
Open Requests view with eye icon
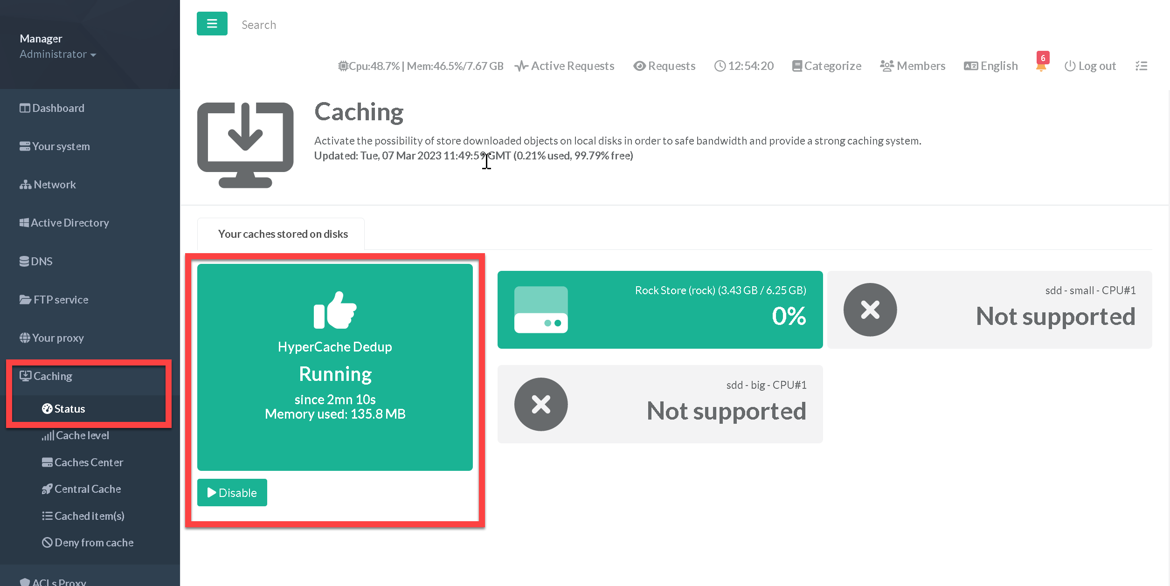click(x=665, y=66)
